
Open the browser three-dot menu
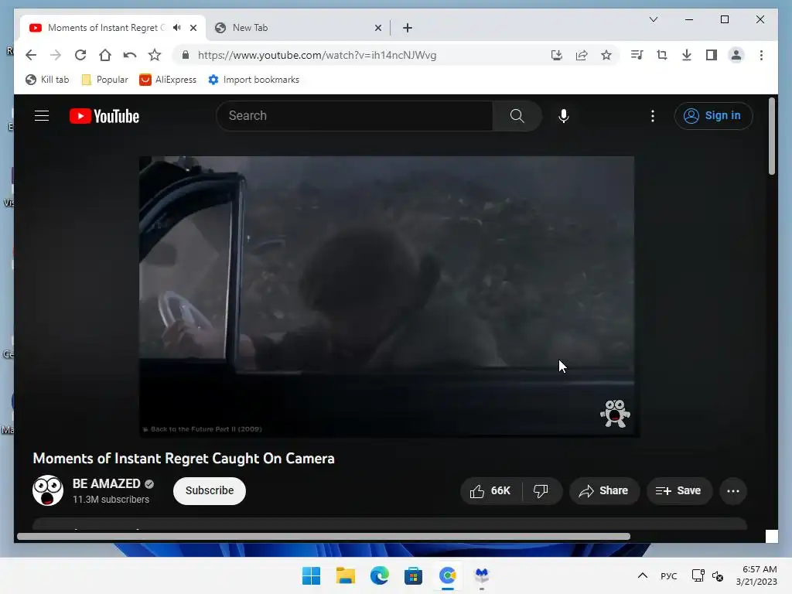761,55
